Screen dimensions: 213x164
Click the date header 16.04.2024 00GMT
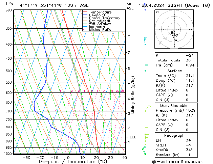pos(161,5)
